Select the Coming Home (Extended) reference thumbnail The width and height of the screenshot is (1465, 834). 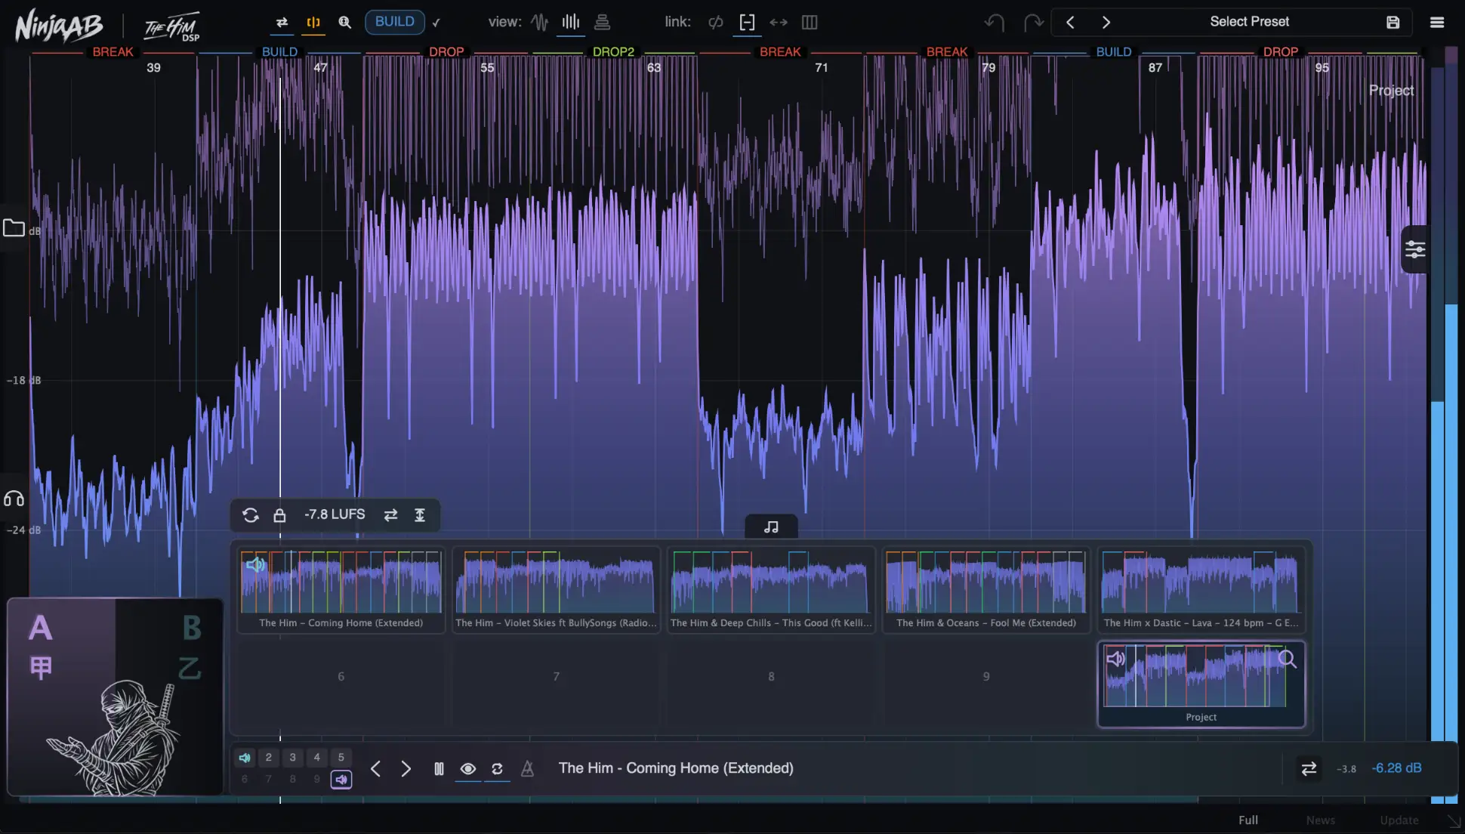pos(341,589)
